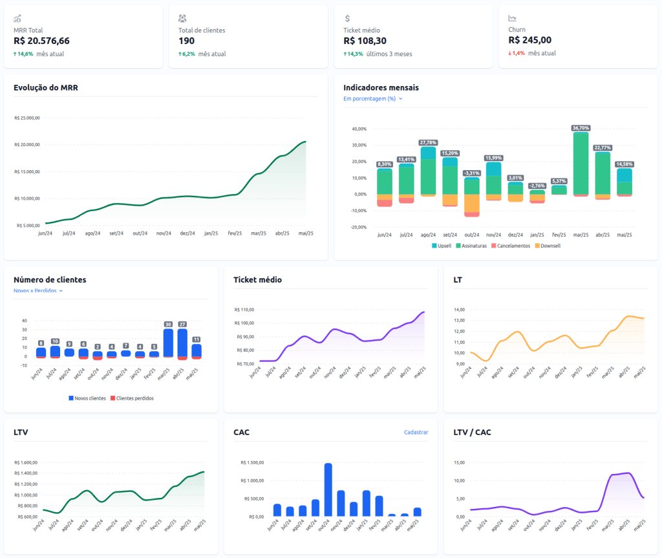Open the 'Novos x Perdidos' dropdown
The width and height of the screenshot is (662, 558).
pos(38,290)
